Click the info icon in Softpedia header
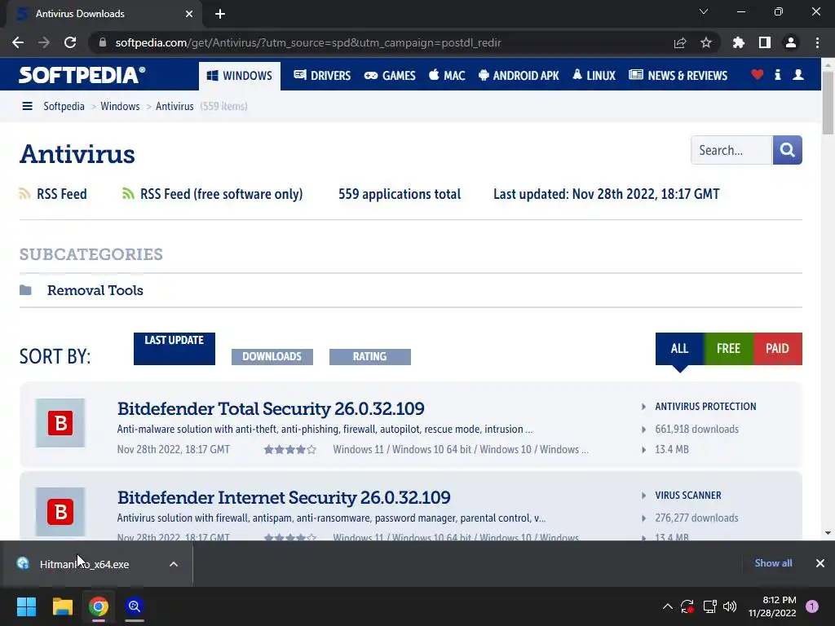The height and width of the screenshot is (626, 835). (778, 75)
